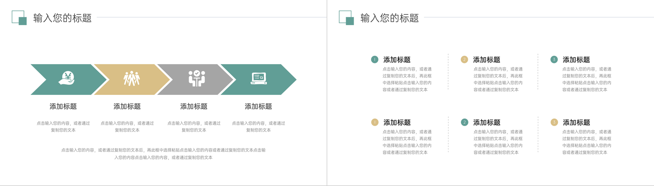This screenshot has width=654, height=186.
Task: Select the group of people icon
Action: click(x=132, y=78)
